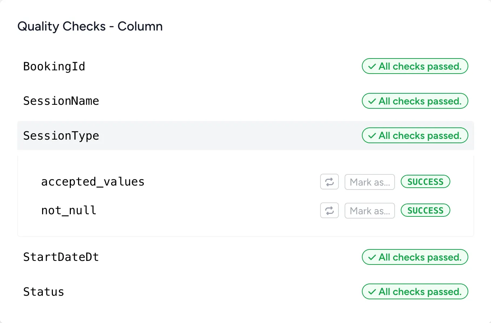The height and width of the screenshot is (323, 491).
Task: Click the re-run icon for not_null check
Action: click(329, 211)
